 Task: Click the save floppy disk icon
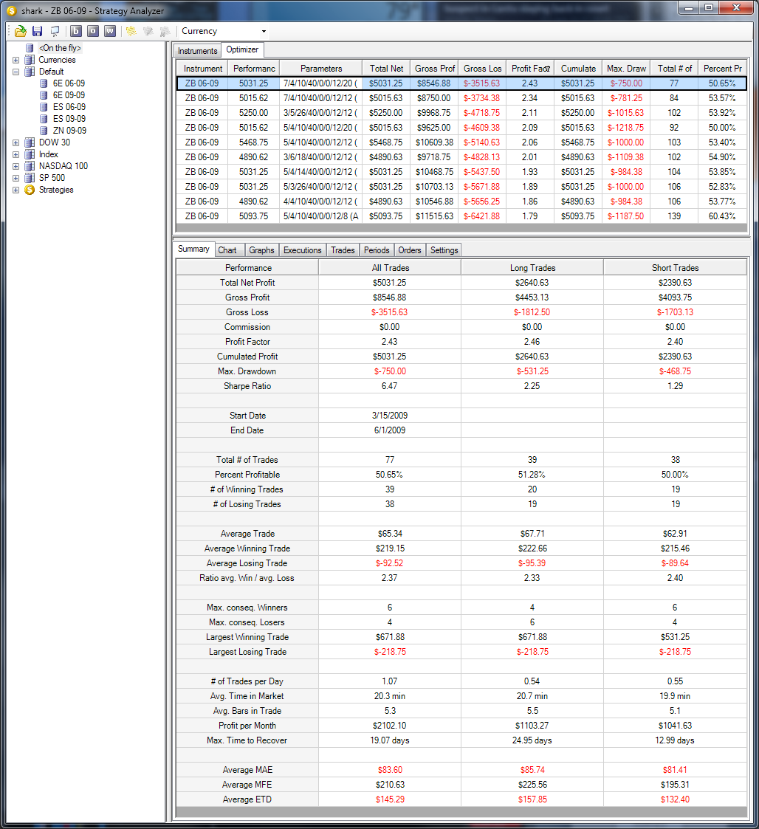[37, 31]
